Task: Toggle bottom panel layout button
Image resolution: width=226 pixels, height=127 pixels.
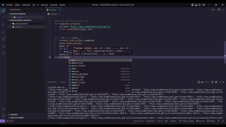Action: [x=196, y=5]
